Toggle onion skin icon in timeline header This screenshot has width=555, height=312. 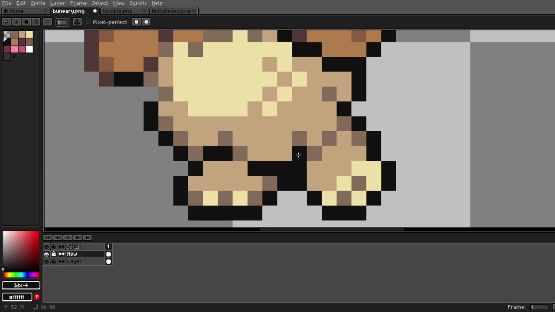pyautogui.click(x=76, y=247)
